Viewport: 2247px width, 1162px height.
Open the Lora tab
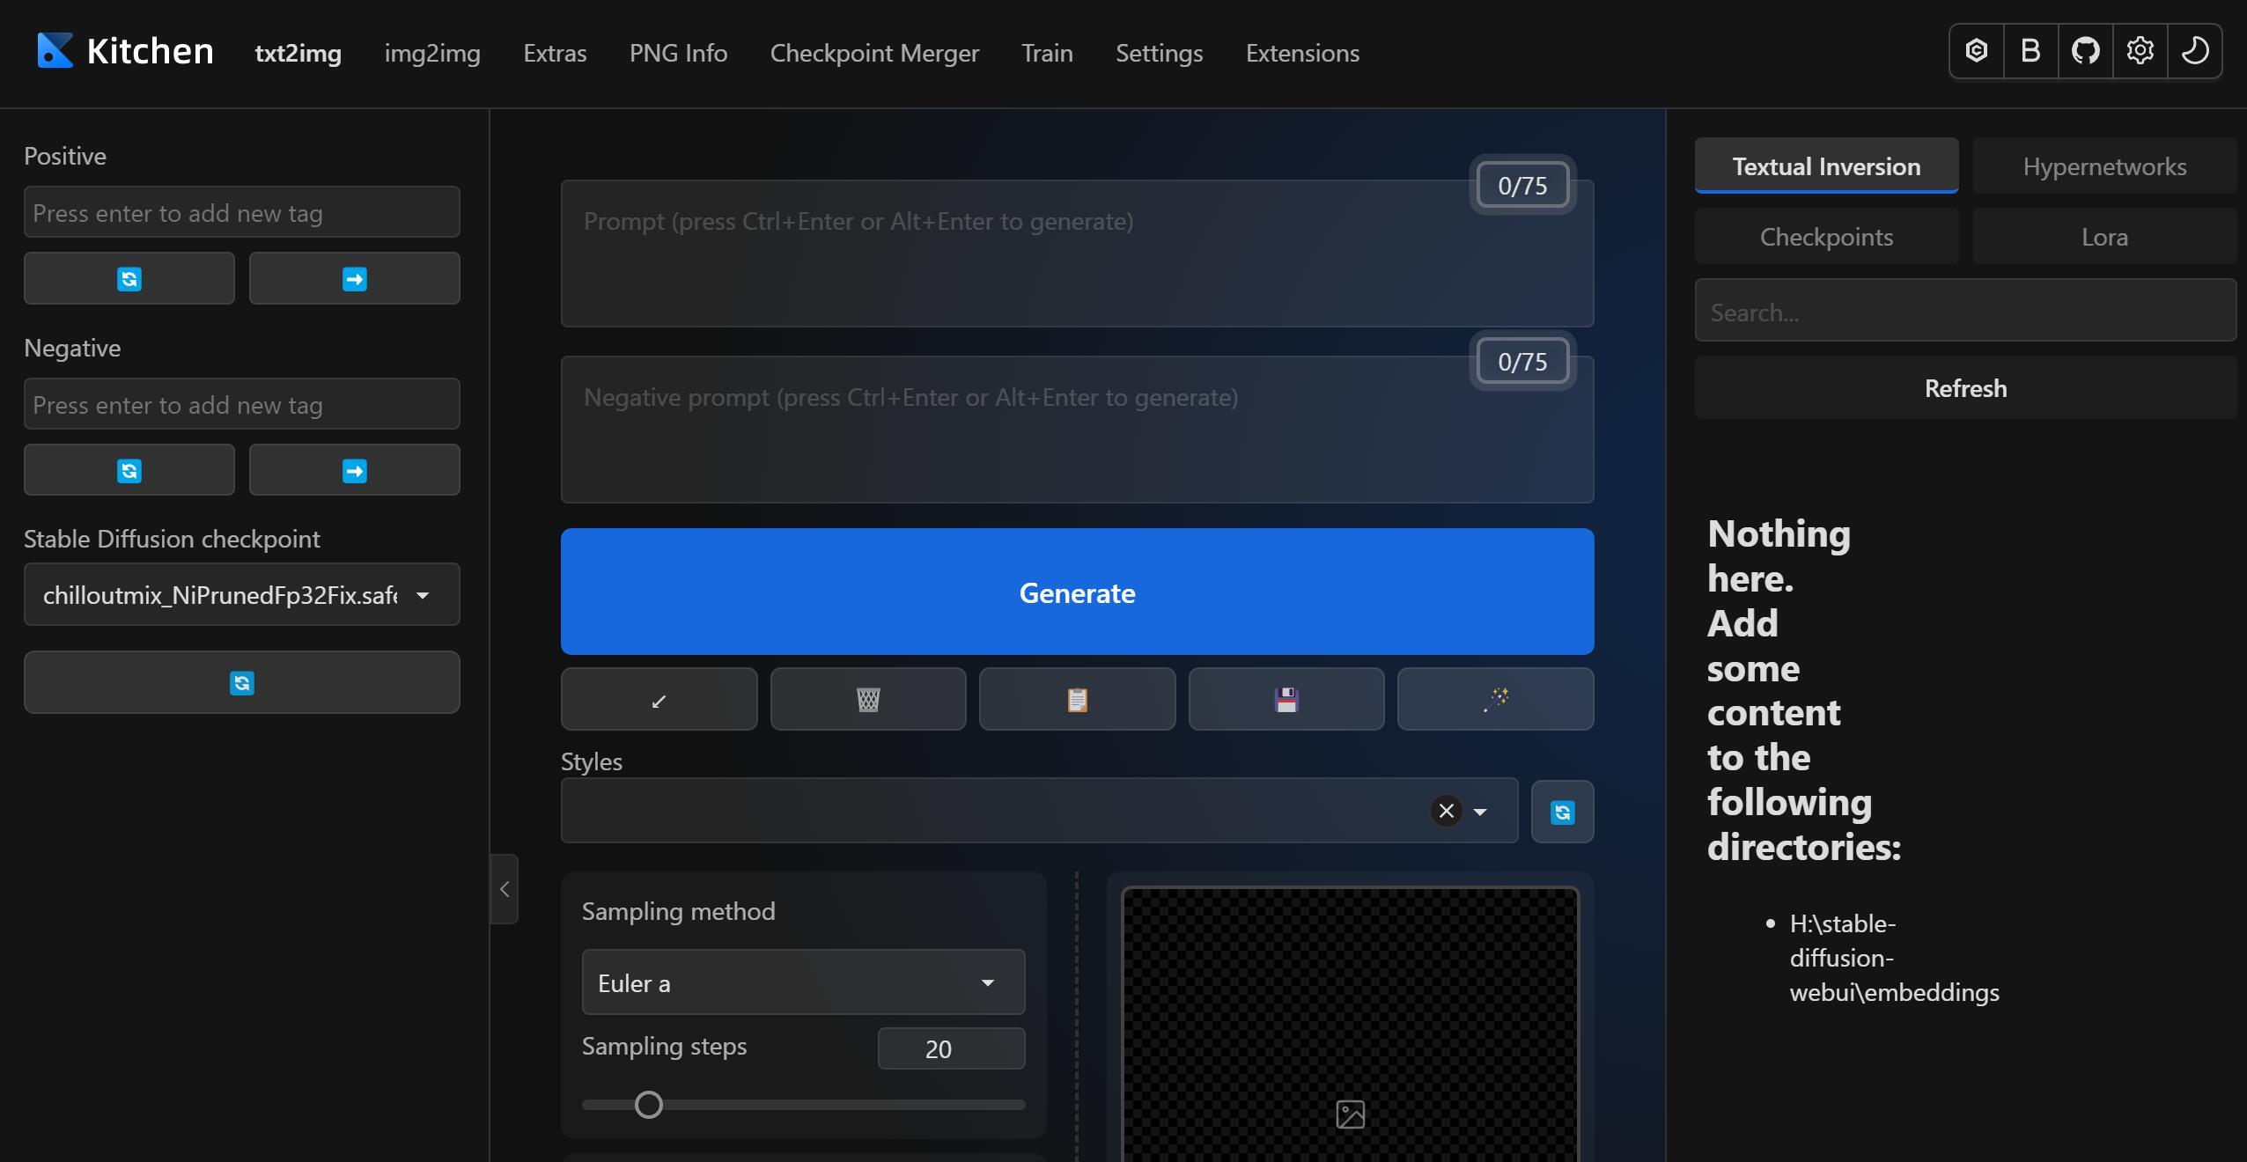[x=2103, y=237]
